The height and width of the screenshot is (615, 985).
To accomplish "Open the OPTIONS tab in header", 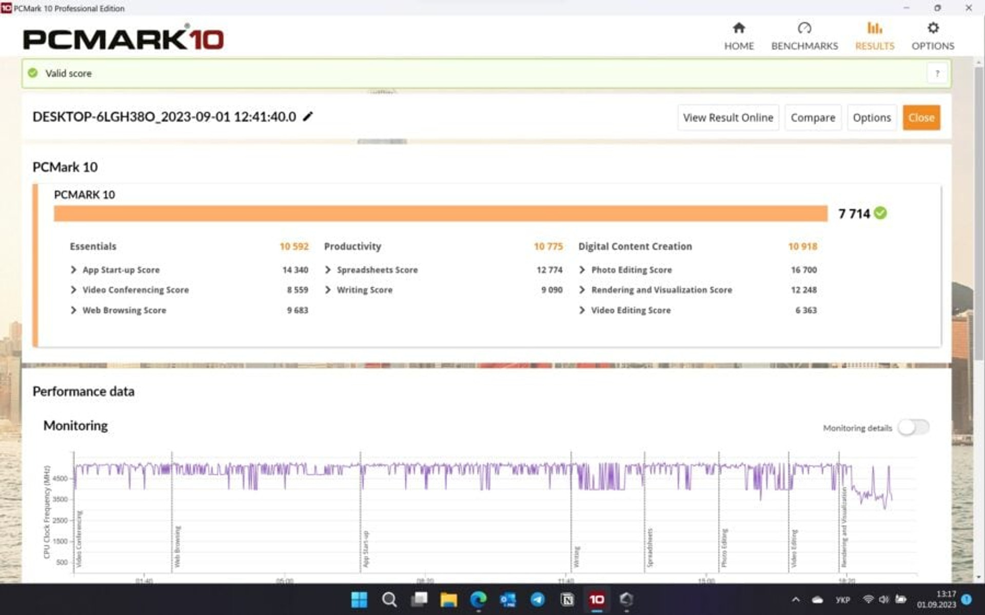I will (933, 36).
